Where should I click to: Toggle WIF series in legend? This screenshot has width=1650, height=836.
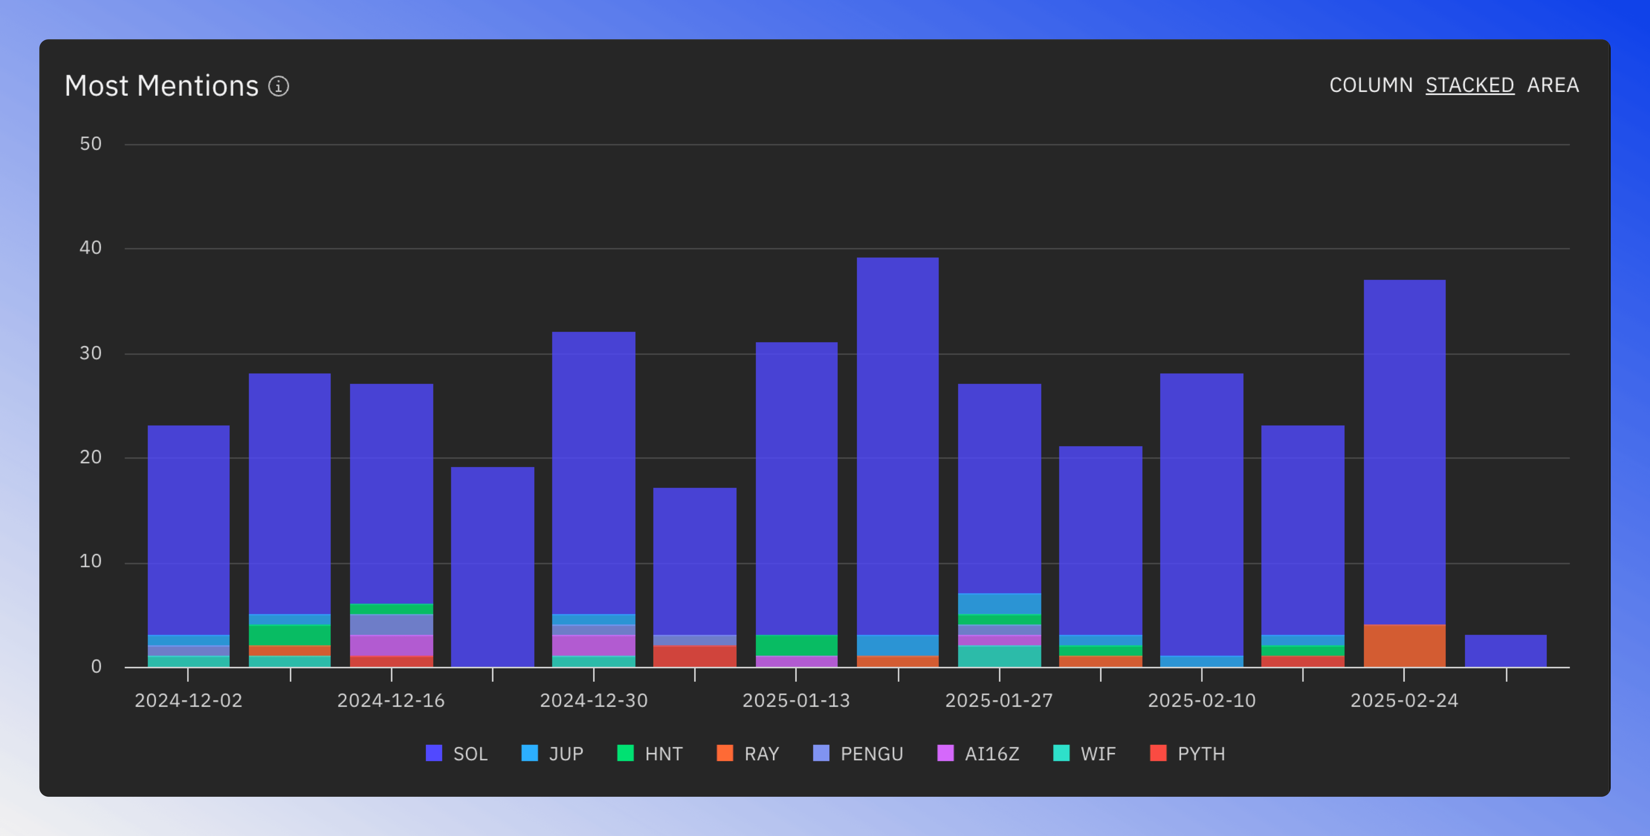[x=1084, y=754]
